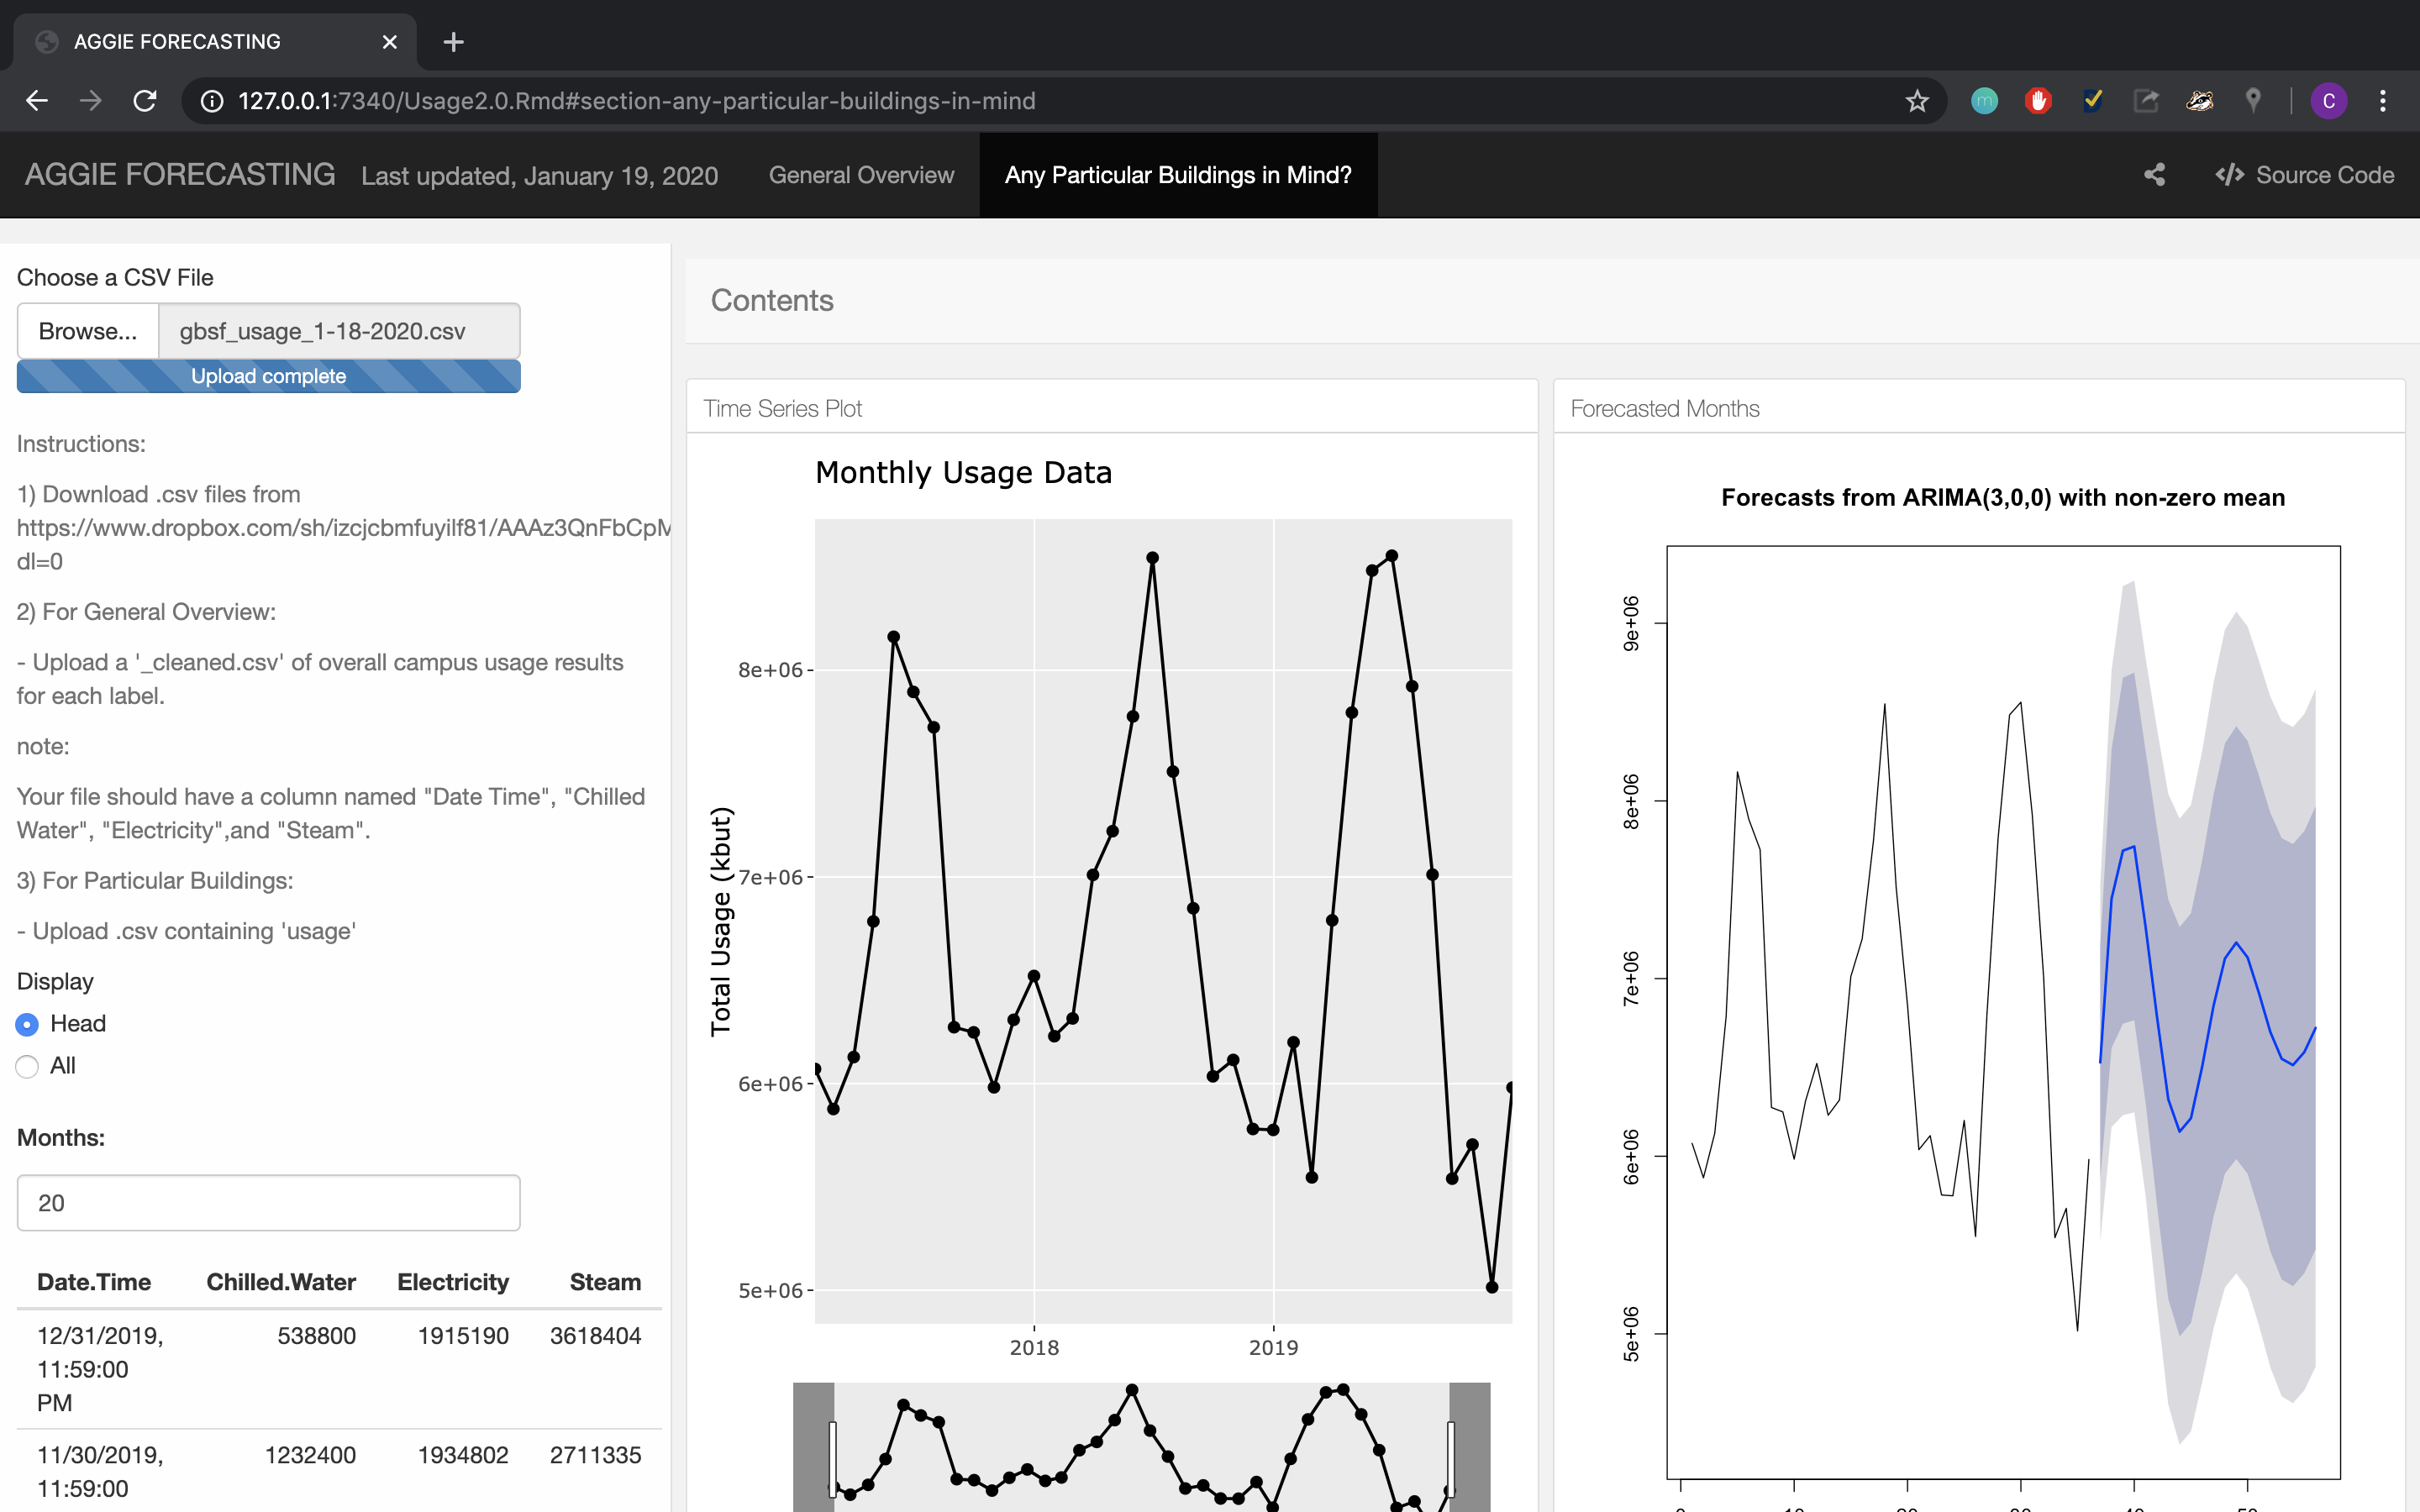
Task: Click the purple profile avatar icon
Action: [2328, 101]
